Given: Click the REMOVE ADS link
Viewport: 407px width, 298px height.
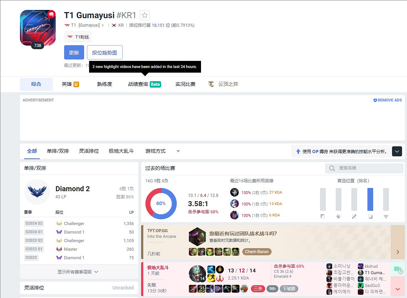Looking at the screenshot, I should [387, 100].
